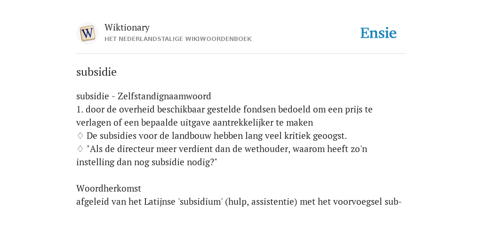The width and height of the screenshot is (482, 241).
Task: Click definition line starting '1. door de overheid'
Action: 225,109
